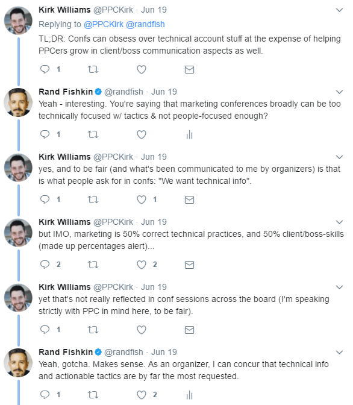Open message icon on 'strictly with PPC' tweet
Image resolution: width=353 pixels, height=405 pixels.
click(189, 330)
